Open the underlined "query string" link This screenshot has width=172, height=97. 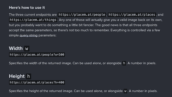(x=28, y=35)
